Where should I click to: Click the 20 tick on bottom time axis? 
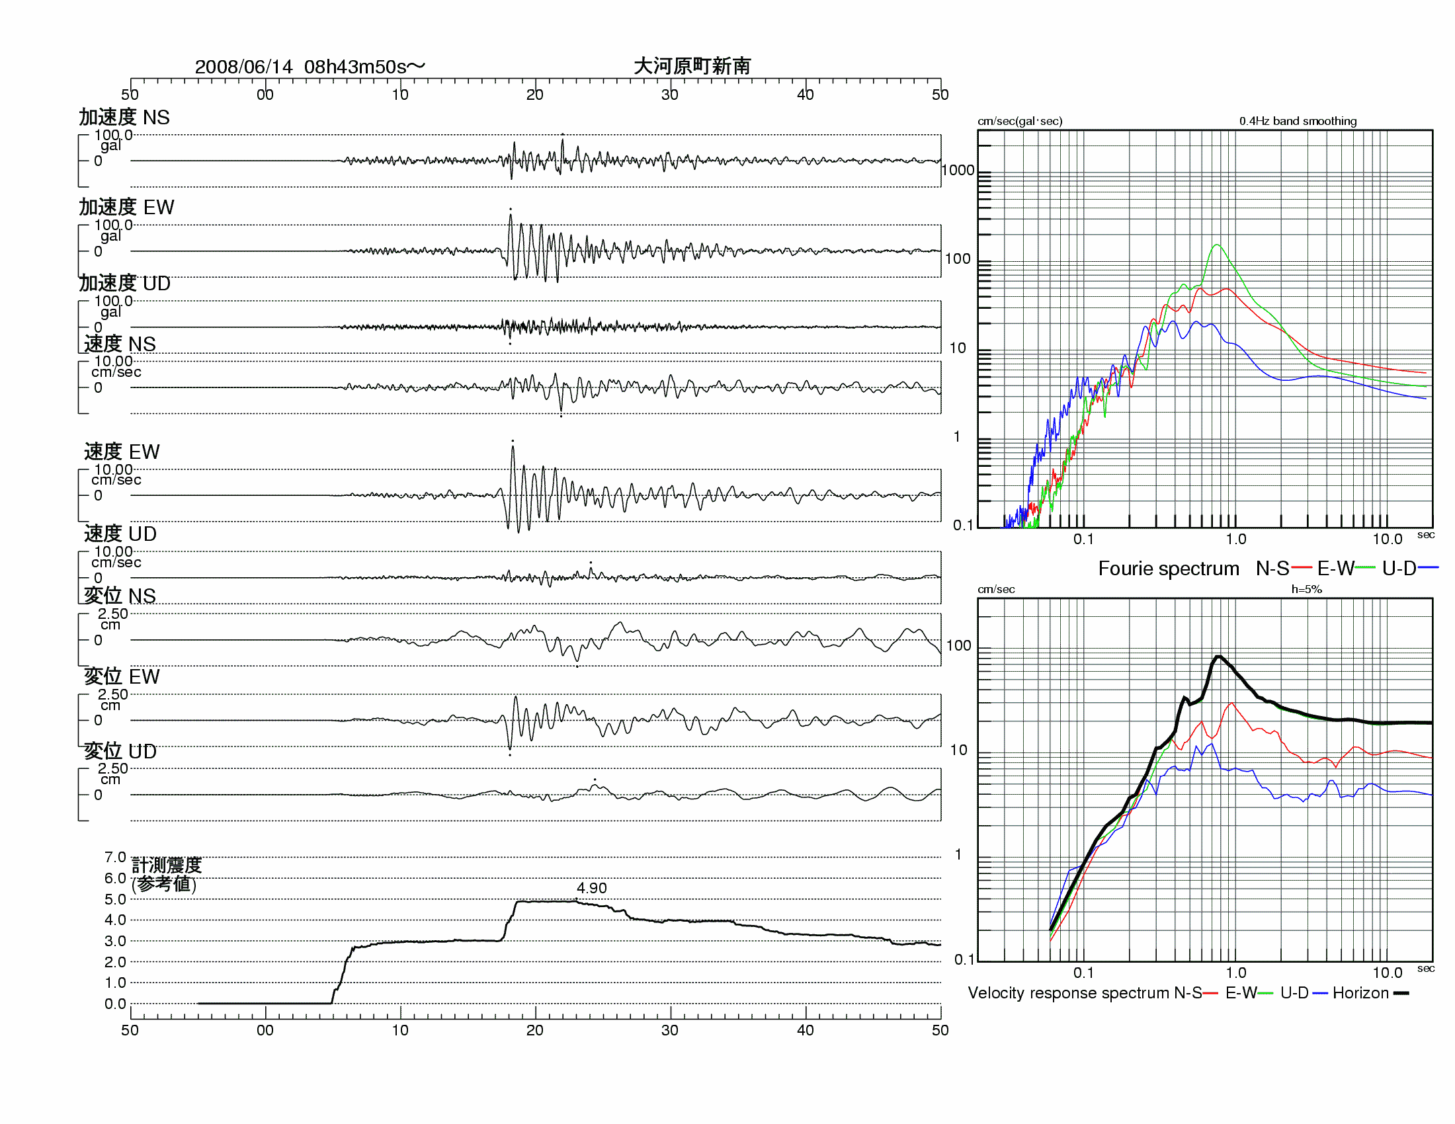click(x=535, y=1030)
